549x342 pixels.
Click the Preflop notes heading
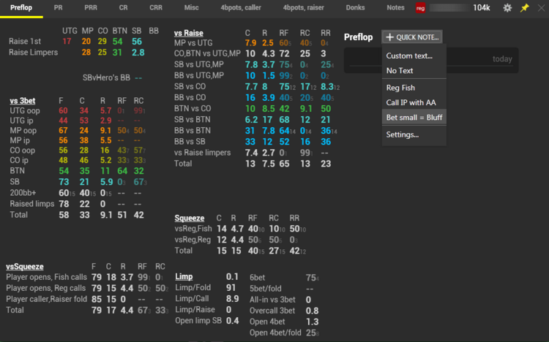(358, 37)
